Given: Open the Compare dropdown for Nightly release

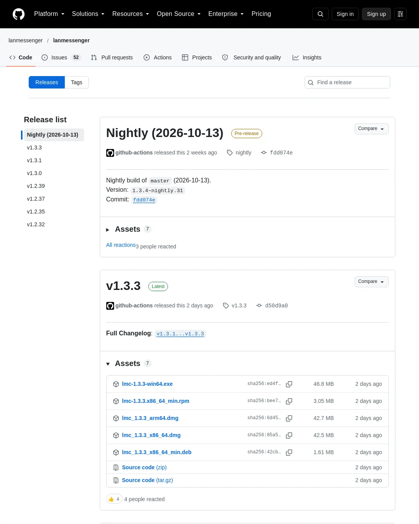Looking at the screenshot, I should 371,129.
